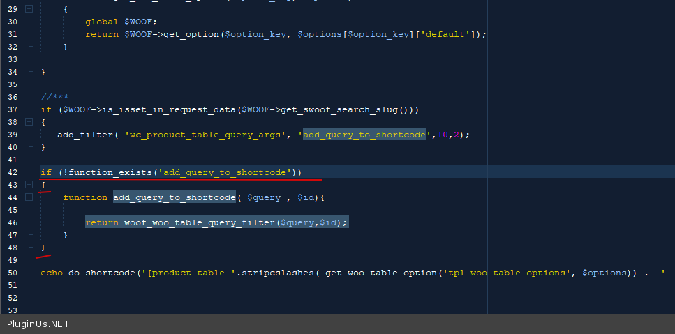The width and height of the screenshot is (675, 334).
Task: Click add_query_to_shortcode function name on line 44
Action: tap(174, 197)
